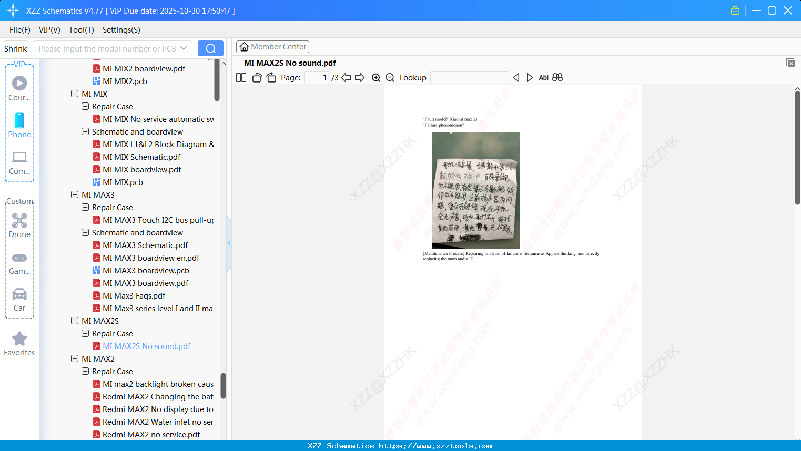The width and height of the screenshot is (801, 451).
Task: Open the Drone category
Action: [19, 225]
